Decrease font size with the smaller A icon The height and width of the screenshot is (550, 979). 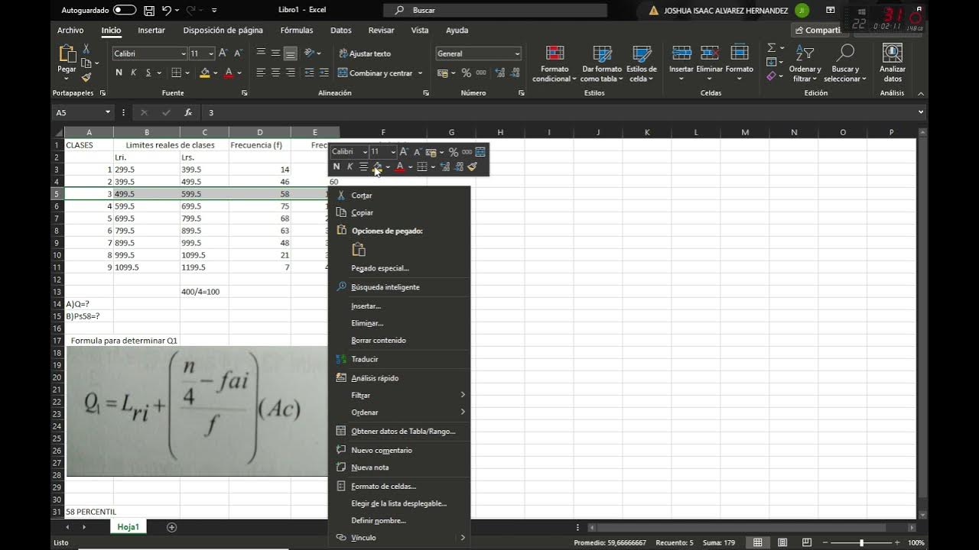[238, 53]
